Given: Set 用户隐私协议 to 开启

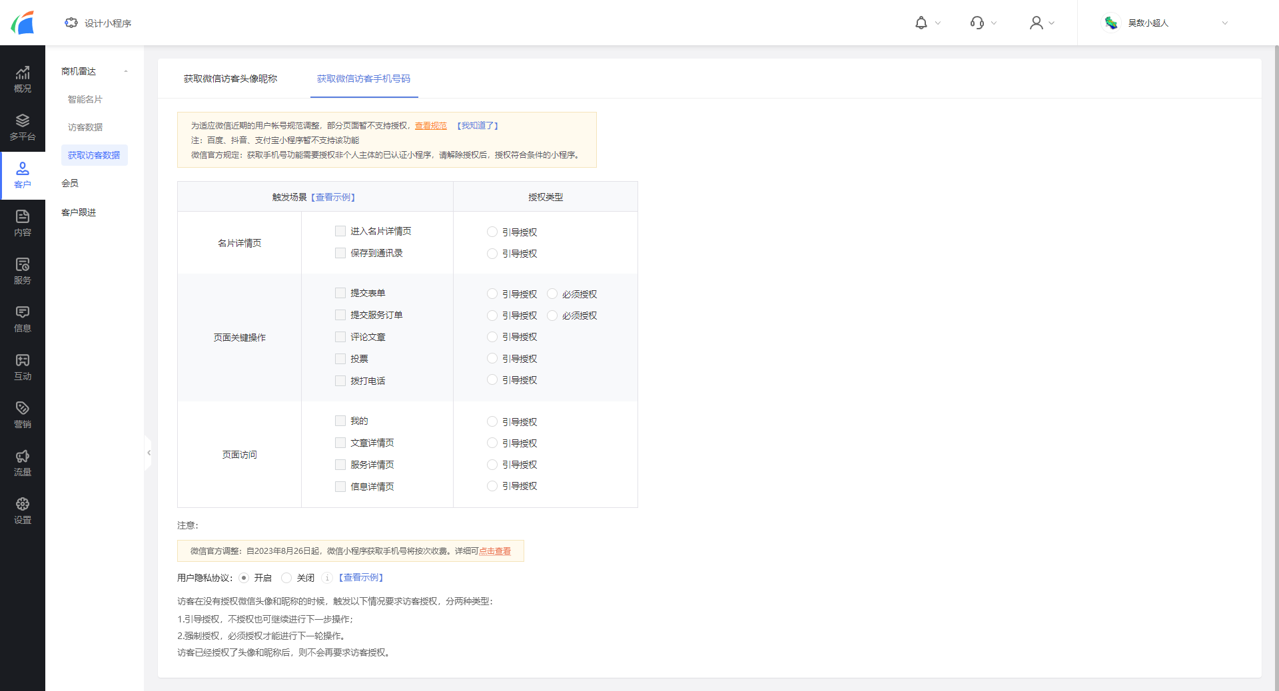Looking at the screenshot, I should coord(244,578).
